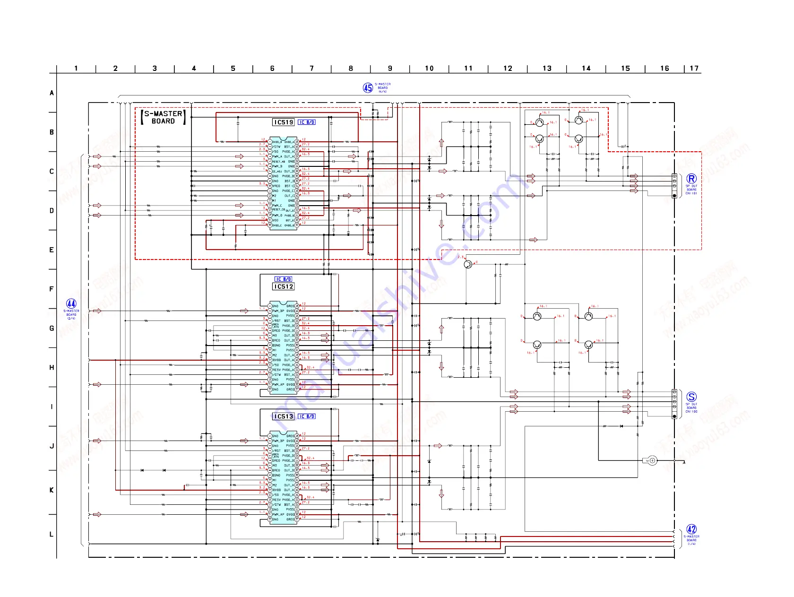The image size is (794, 597).
Task: Click grid column header 13
Action: tap(547, 69)
